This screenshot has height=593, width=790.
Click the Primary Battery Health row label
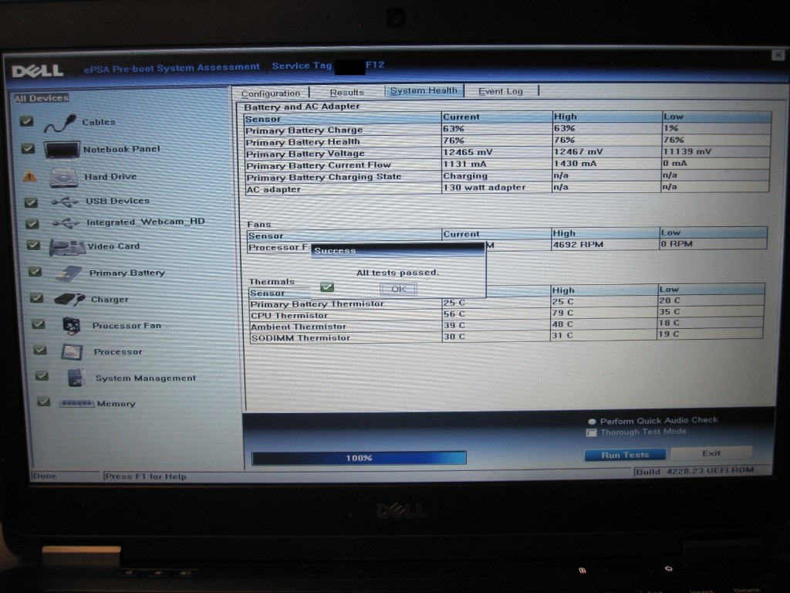click(302, 142)
